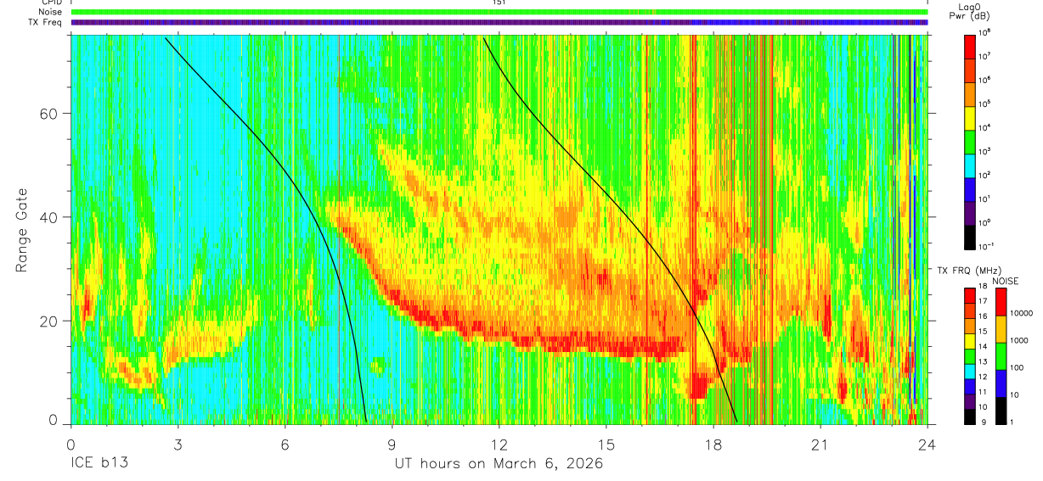Click the CPID value 151 at the top
1043x481 pixels.
coord(499,3)
